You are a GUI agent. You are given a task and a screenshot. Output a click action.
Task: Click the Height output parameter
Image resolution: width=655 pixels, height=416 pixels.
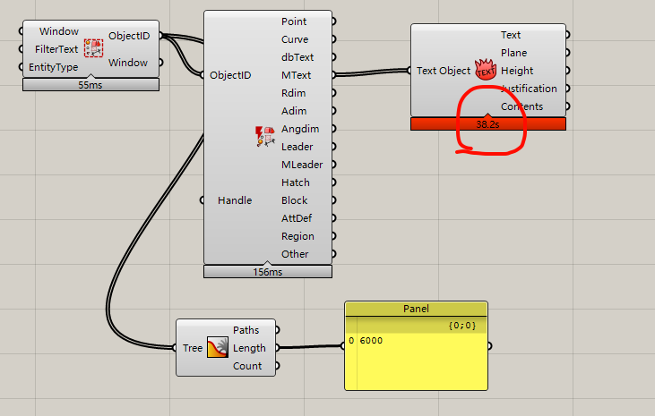pyautogui.click(x=517, y=71)
